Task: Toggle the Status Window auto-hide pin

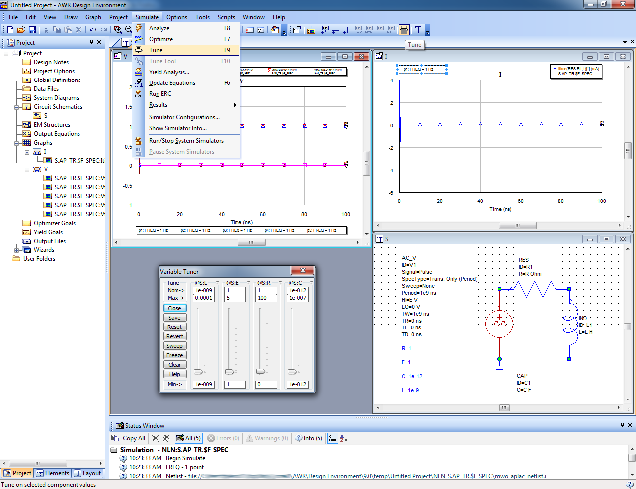Action: 622,425
